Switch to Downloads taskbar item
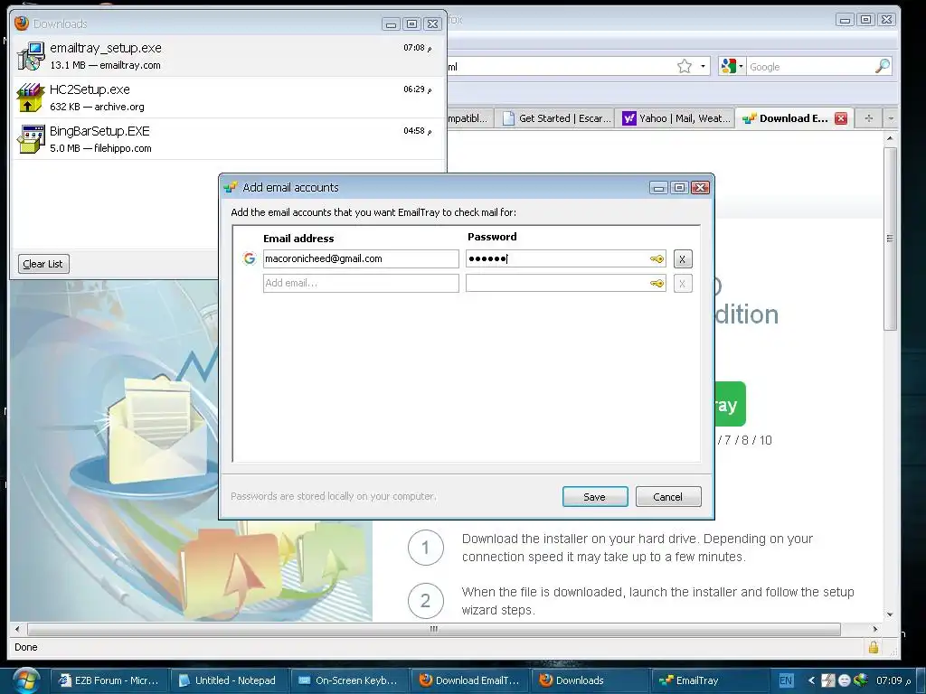Screen dimensions: 926x694 pos(589,680)
